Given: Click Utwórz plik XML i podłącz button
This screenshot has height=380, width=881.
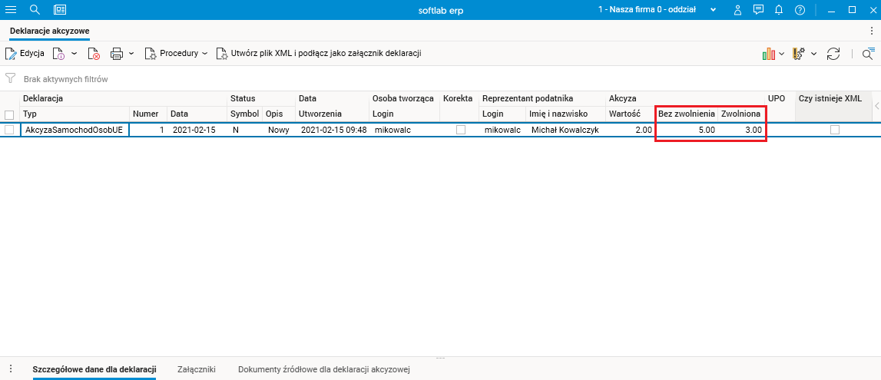Looking at the screenshot, I should (x=319, y=53).
